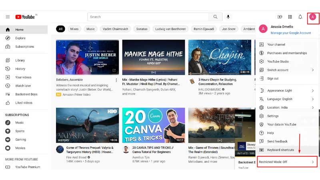The height and width of the screenshot is (180, 320).
Task: Open Movies subscription channel
Action: [x=24, y=148]
